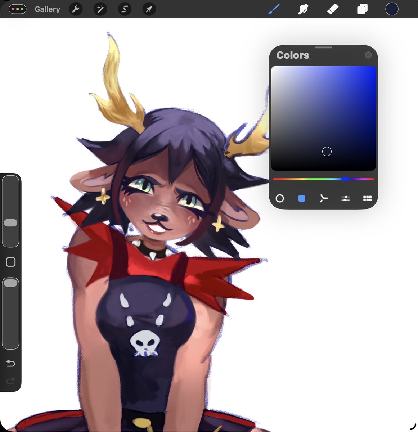Image resolution: width=418 pixels, height=432 pixels.
Task: Select the Brush tool
Action: pyautogui.click(x=274, y=9)
